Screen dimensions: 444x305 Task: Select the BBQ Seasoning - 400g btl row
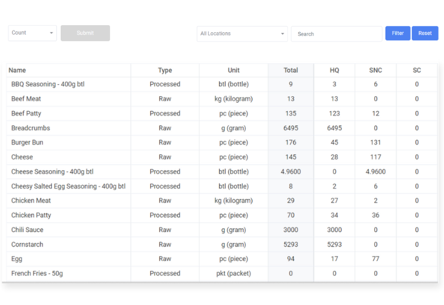(48, 85)
